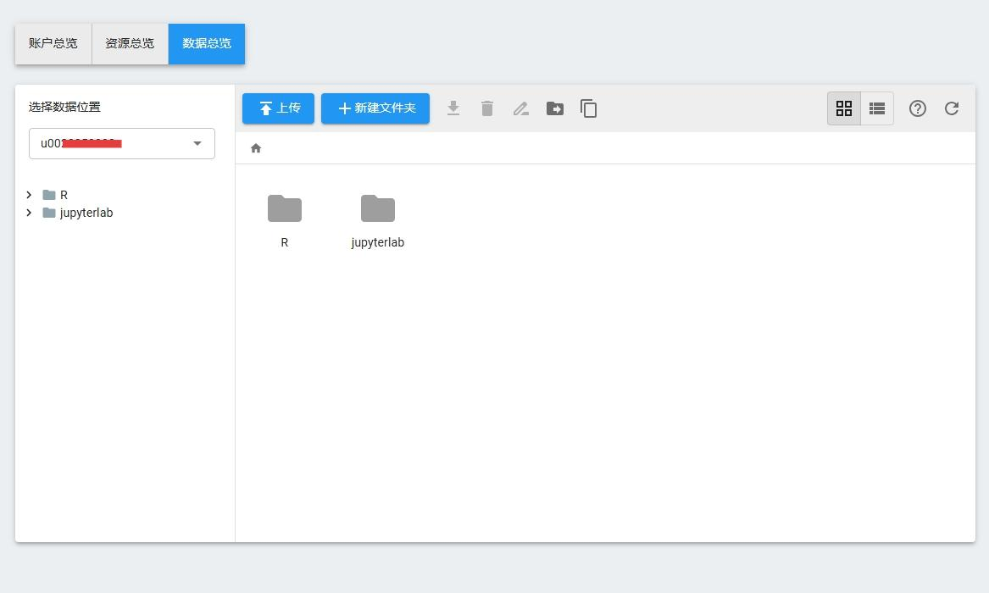Click the trash delete icon
This screenshot has width=989, height=593.
coord(487,108)
